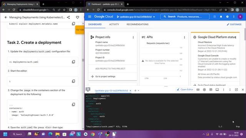Open the Windows Start menu

click(5, 134)
